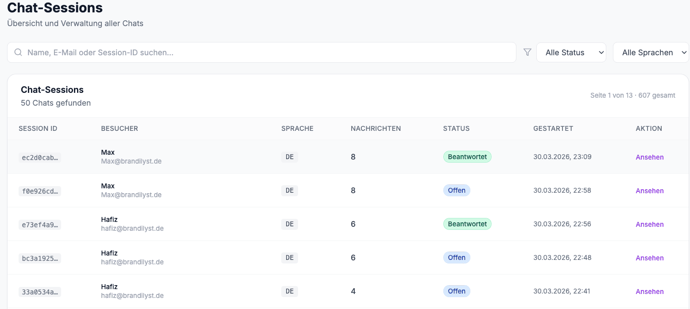The height and width of the screenshot is (309, 690).
Task: Sort by the GESTARTET column header
Action: tap(553, 128)
